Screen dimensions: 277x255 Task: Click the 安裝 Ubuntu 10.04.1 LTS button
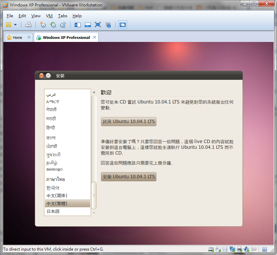pyautogui.click(x=129, y=177)
